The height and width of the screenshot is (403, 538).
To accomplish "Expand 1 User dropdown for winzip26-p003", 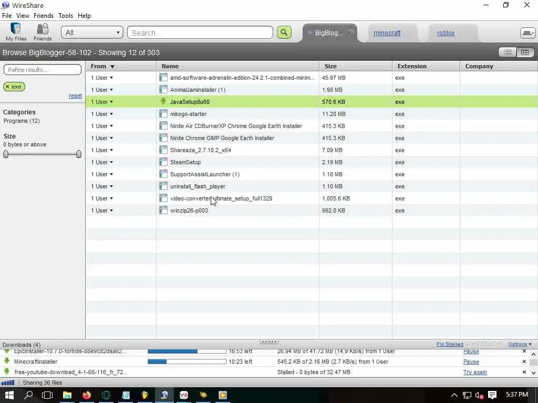I will [111, 210].
